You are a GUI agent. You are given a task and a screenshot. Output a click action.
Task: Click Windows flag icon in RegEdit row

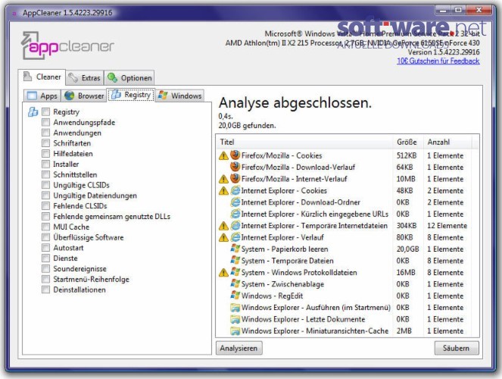235,295
